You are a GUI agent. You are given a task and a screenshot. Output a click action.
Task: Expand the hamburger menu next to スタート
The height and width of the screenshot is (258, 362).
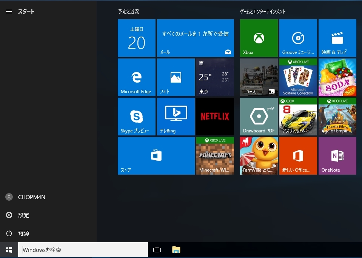pos(9,12)
